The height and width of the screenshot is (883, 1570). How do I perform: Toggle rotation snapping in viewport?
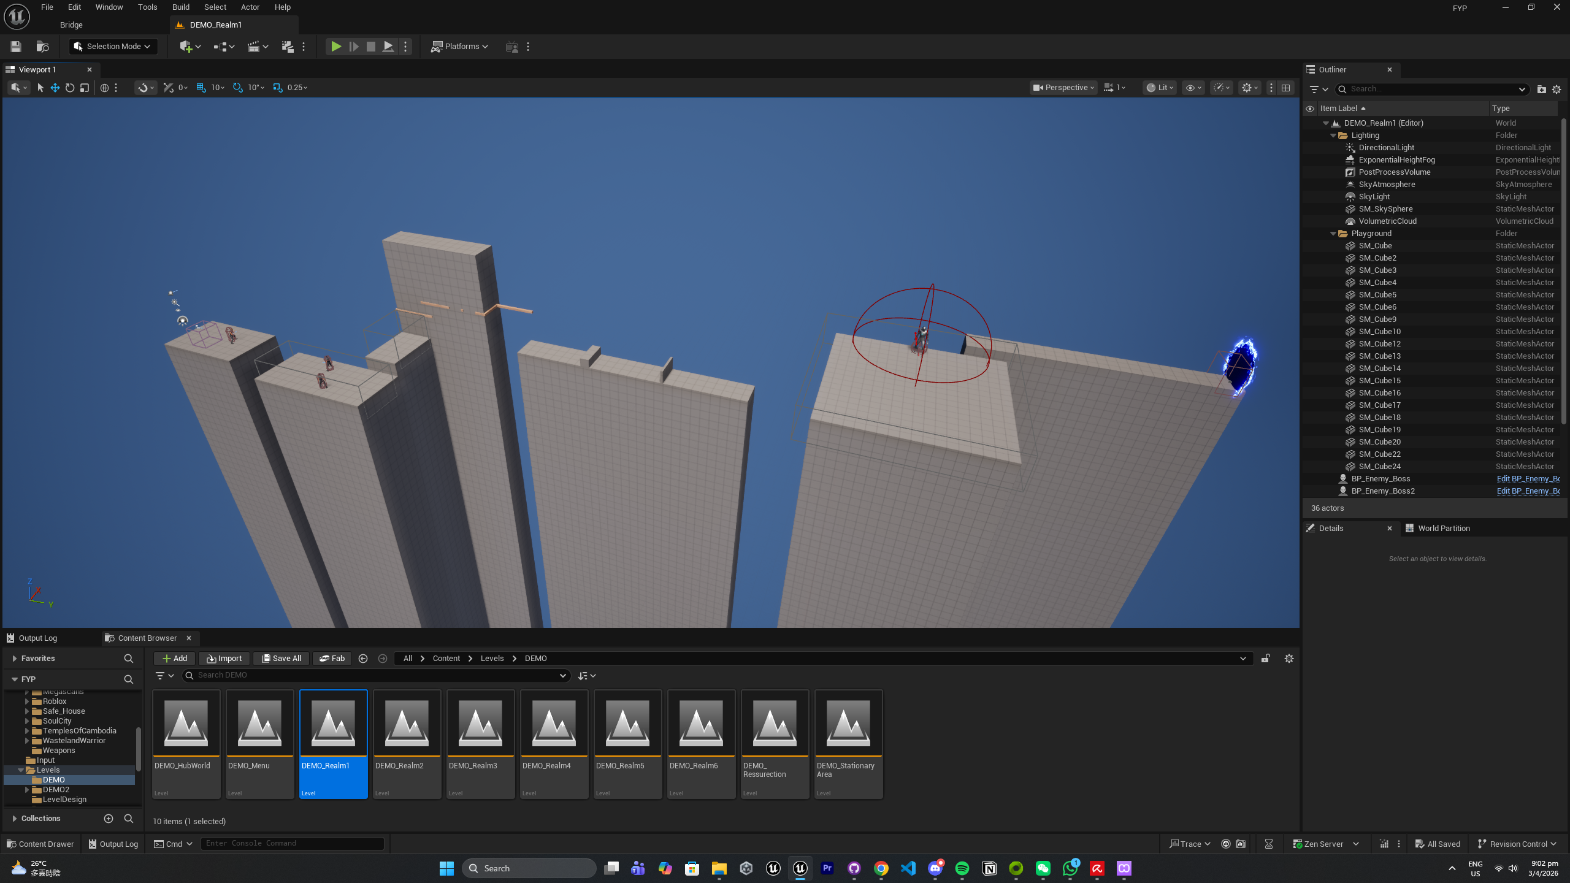238,88
